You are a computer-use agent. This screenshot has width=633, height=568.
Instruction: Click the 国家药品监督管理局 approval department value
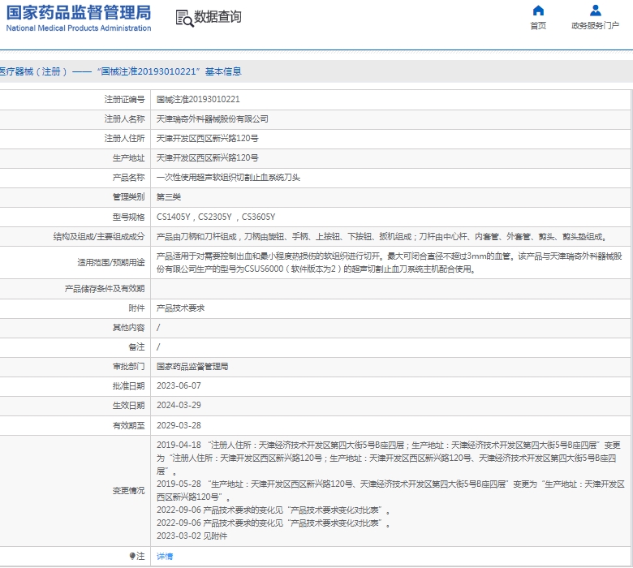pos(192,367)
